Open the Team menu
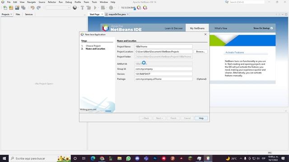289x162 pixels. [86, 2]
